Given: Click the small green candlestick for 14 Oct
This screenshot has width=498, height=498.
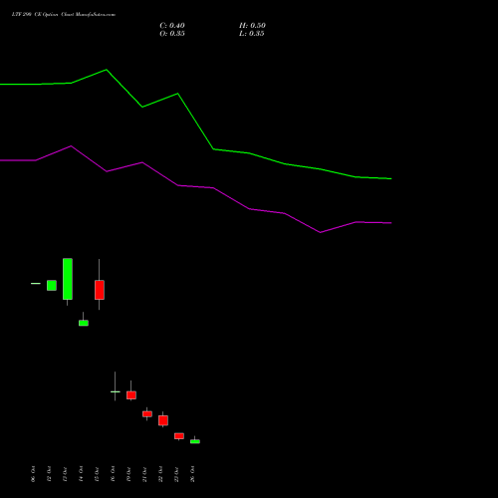Looking at the screenshot, I should point(84,323).
